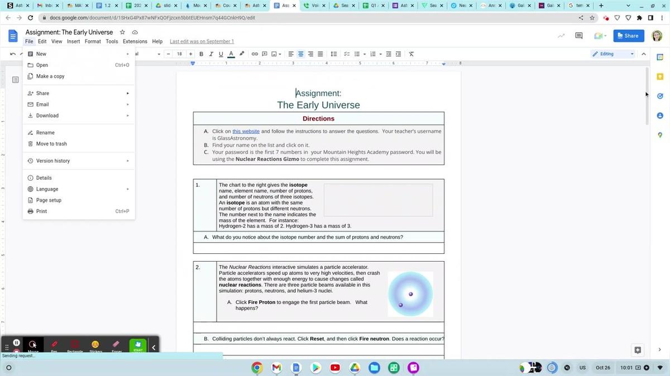Toggle bold formatting
The image size is (670, 376).
click(201, 54)
